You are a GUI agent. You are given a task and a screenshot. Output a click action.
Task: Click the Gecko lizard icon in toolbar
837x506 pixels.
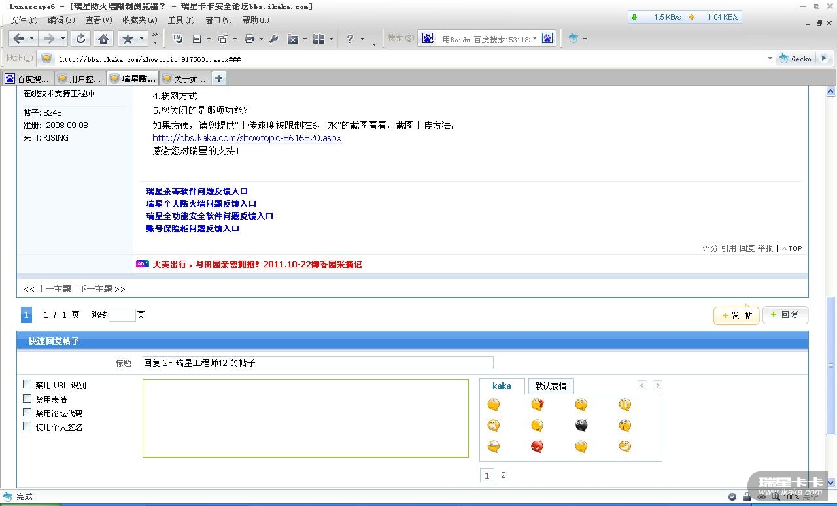click(573, 38)
